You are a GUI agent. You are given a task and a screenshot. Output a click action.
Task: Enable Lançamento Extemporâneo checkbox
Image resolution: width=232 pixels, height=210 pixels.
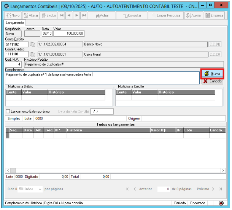(x=8, y=111)
